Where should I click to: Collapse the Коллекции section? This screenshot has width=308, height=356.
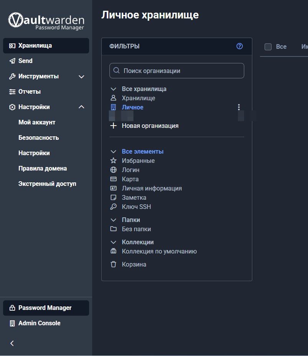[113, 242]
